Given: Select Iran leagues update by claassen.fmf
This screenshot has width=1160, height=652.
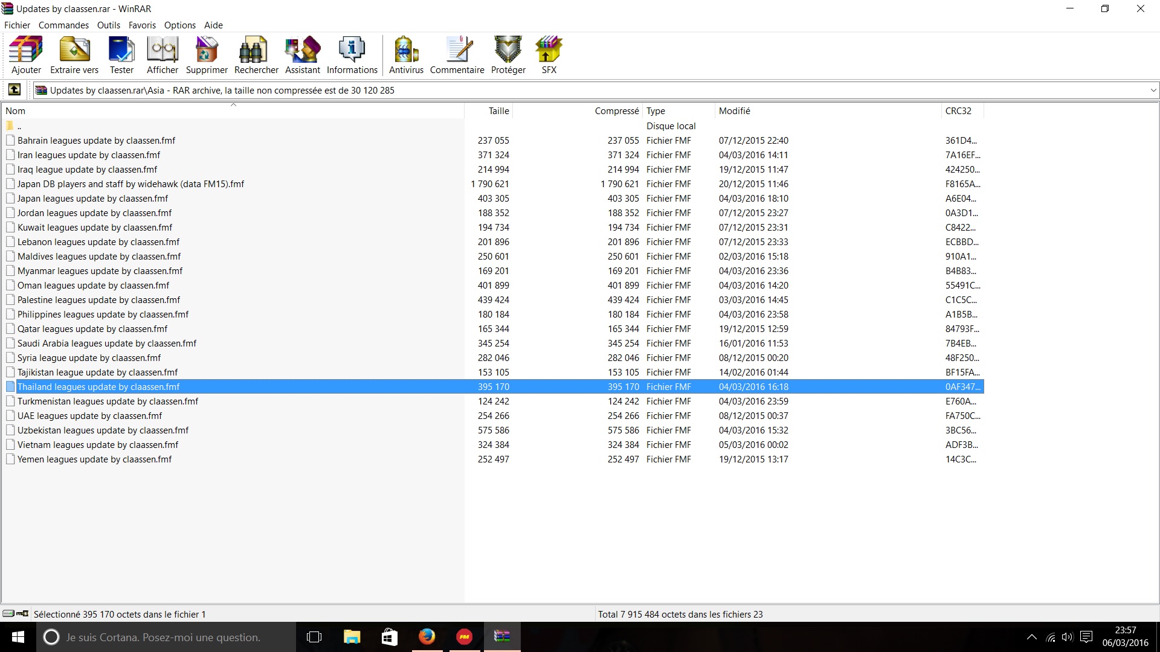Looking at the screenshot, I should [493, 155].
